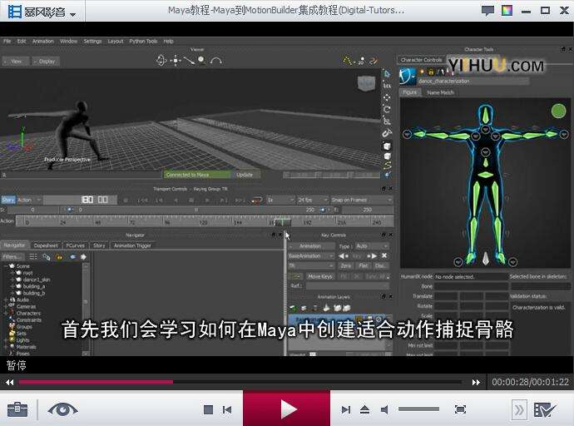Click the Update button next to Connected to Maya
The height and width of the screenshot is (426, 574).
pos(245,175)
